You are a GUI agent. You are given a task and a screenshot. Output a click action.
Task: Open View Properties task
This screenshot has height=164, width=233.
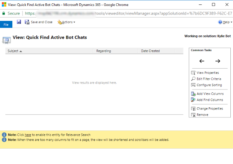pyautogui.click(x=208, y=73)
